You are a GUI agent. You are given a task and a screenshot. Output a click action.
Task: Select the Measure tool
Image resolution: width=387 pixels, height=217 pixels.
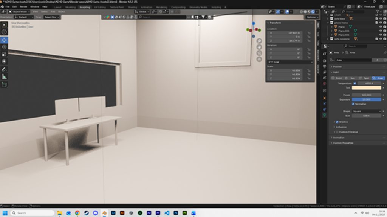4,76
